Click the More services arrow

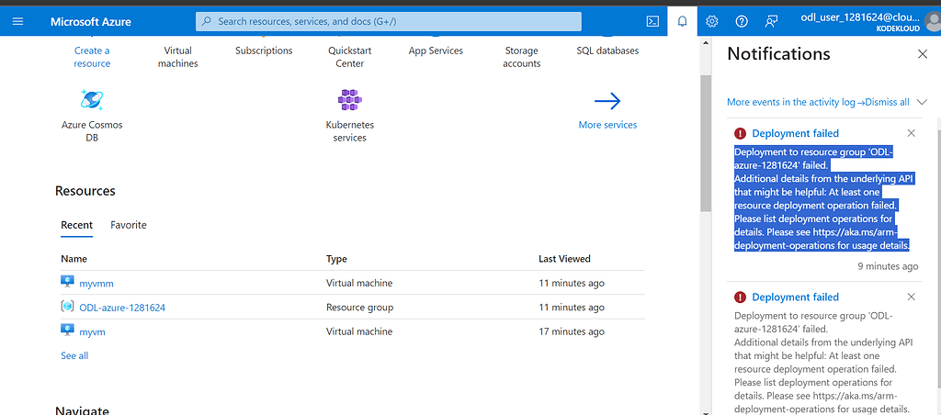point(607,101)
